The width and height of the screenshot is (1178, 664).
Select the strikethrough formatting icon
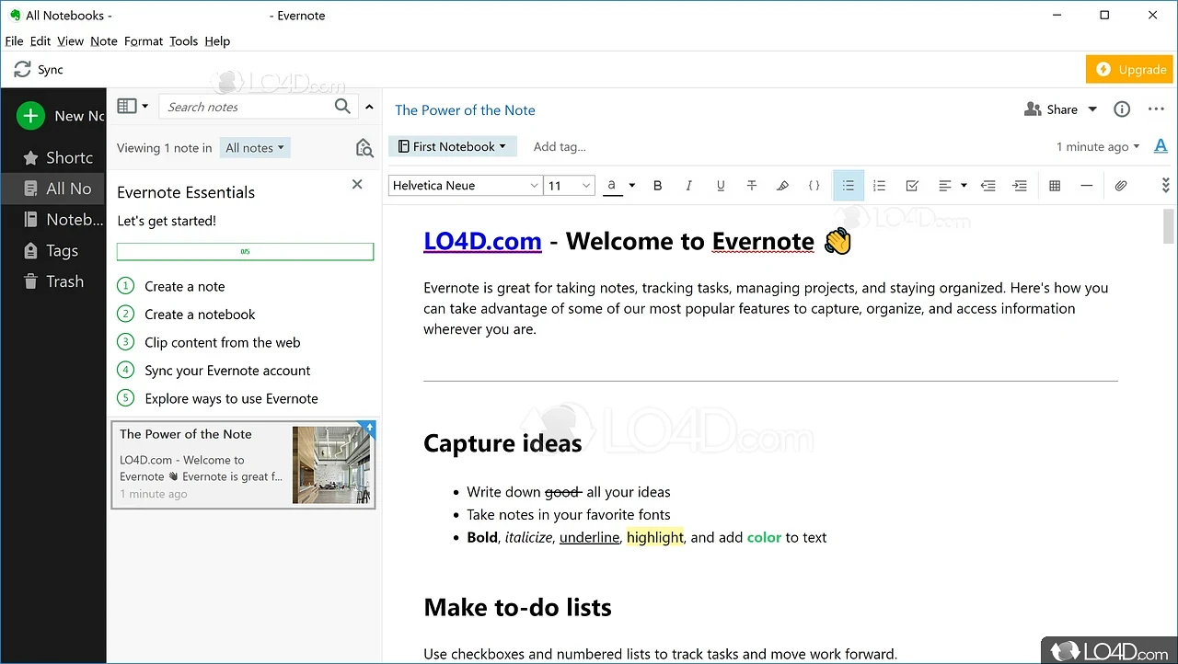click(752, 186)
